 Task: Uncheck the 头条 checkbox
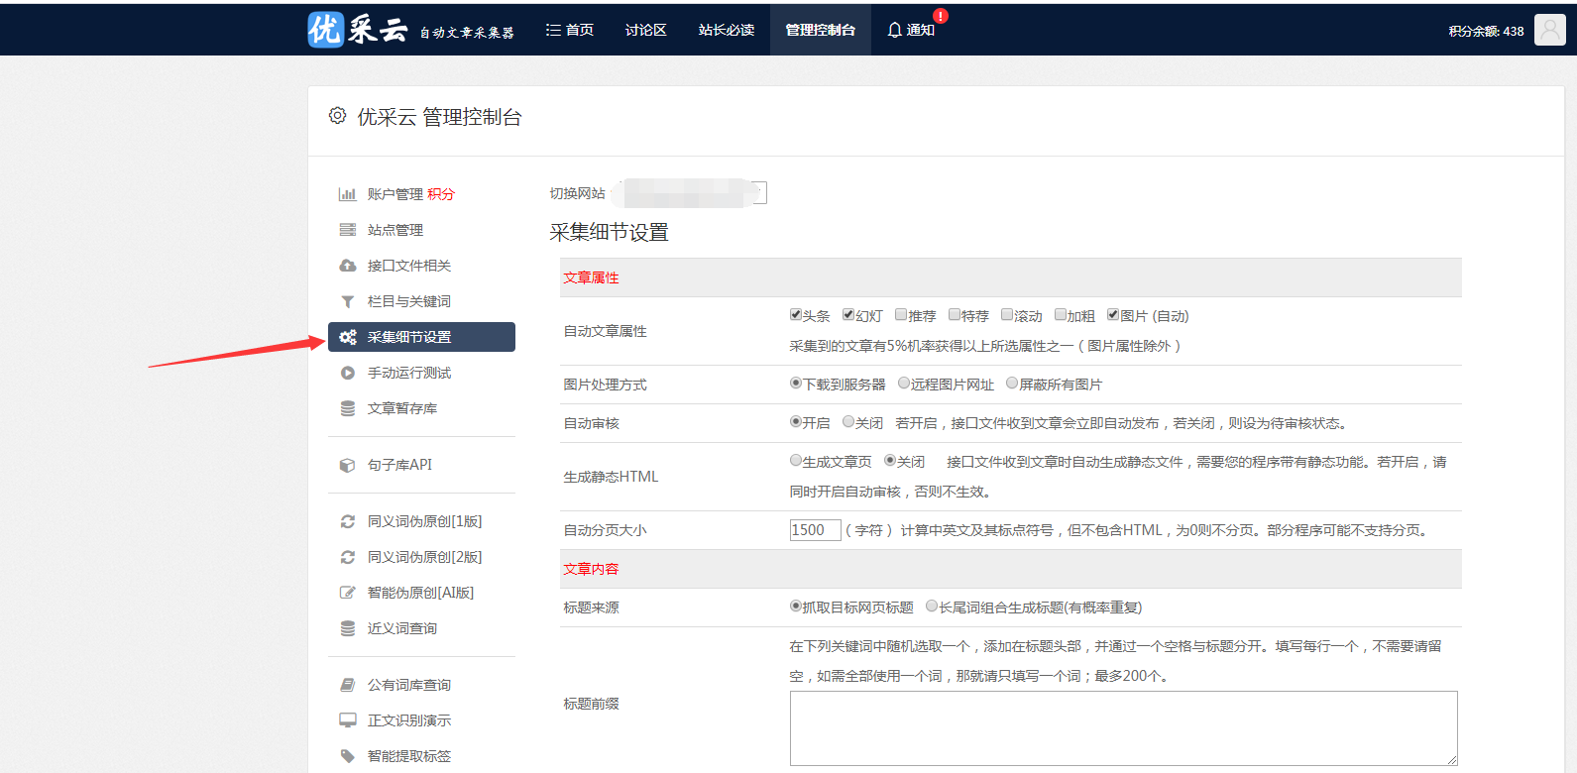[x=796, y=315]
